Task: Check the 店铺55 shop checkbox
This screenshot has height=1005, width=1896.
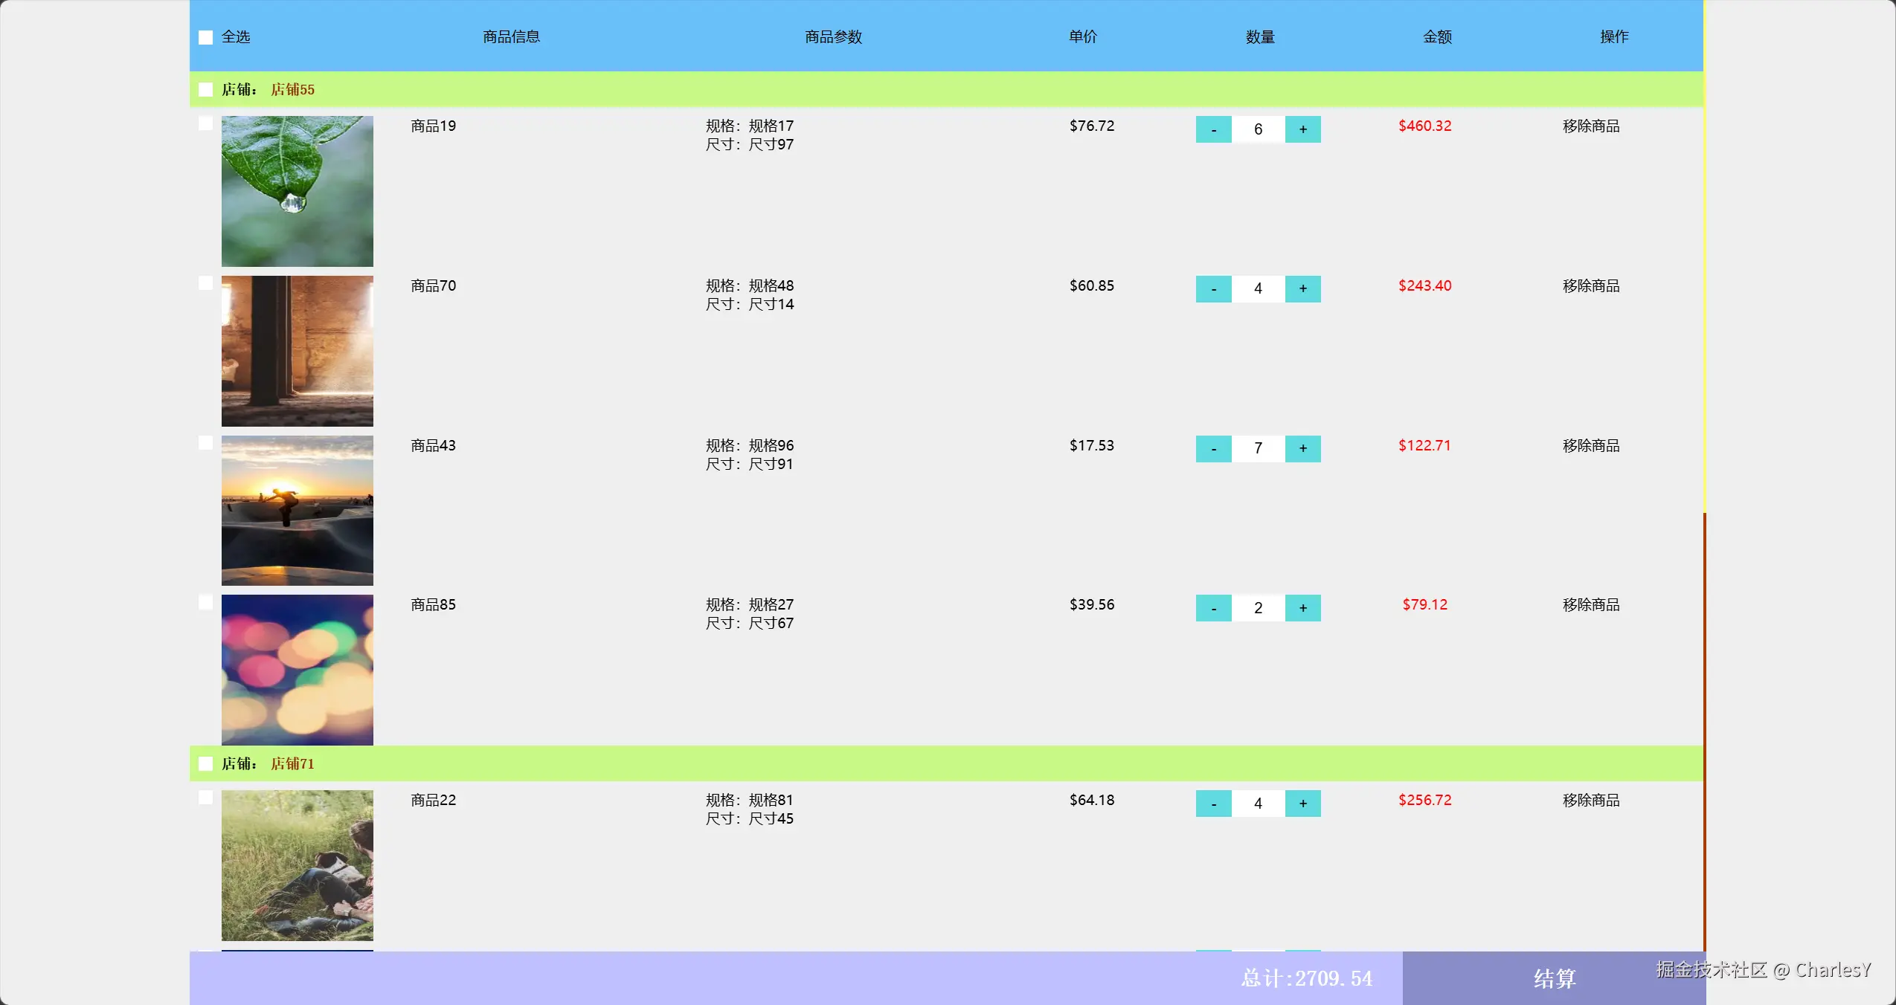Action: click(x=206, y=90)
